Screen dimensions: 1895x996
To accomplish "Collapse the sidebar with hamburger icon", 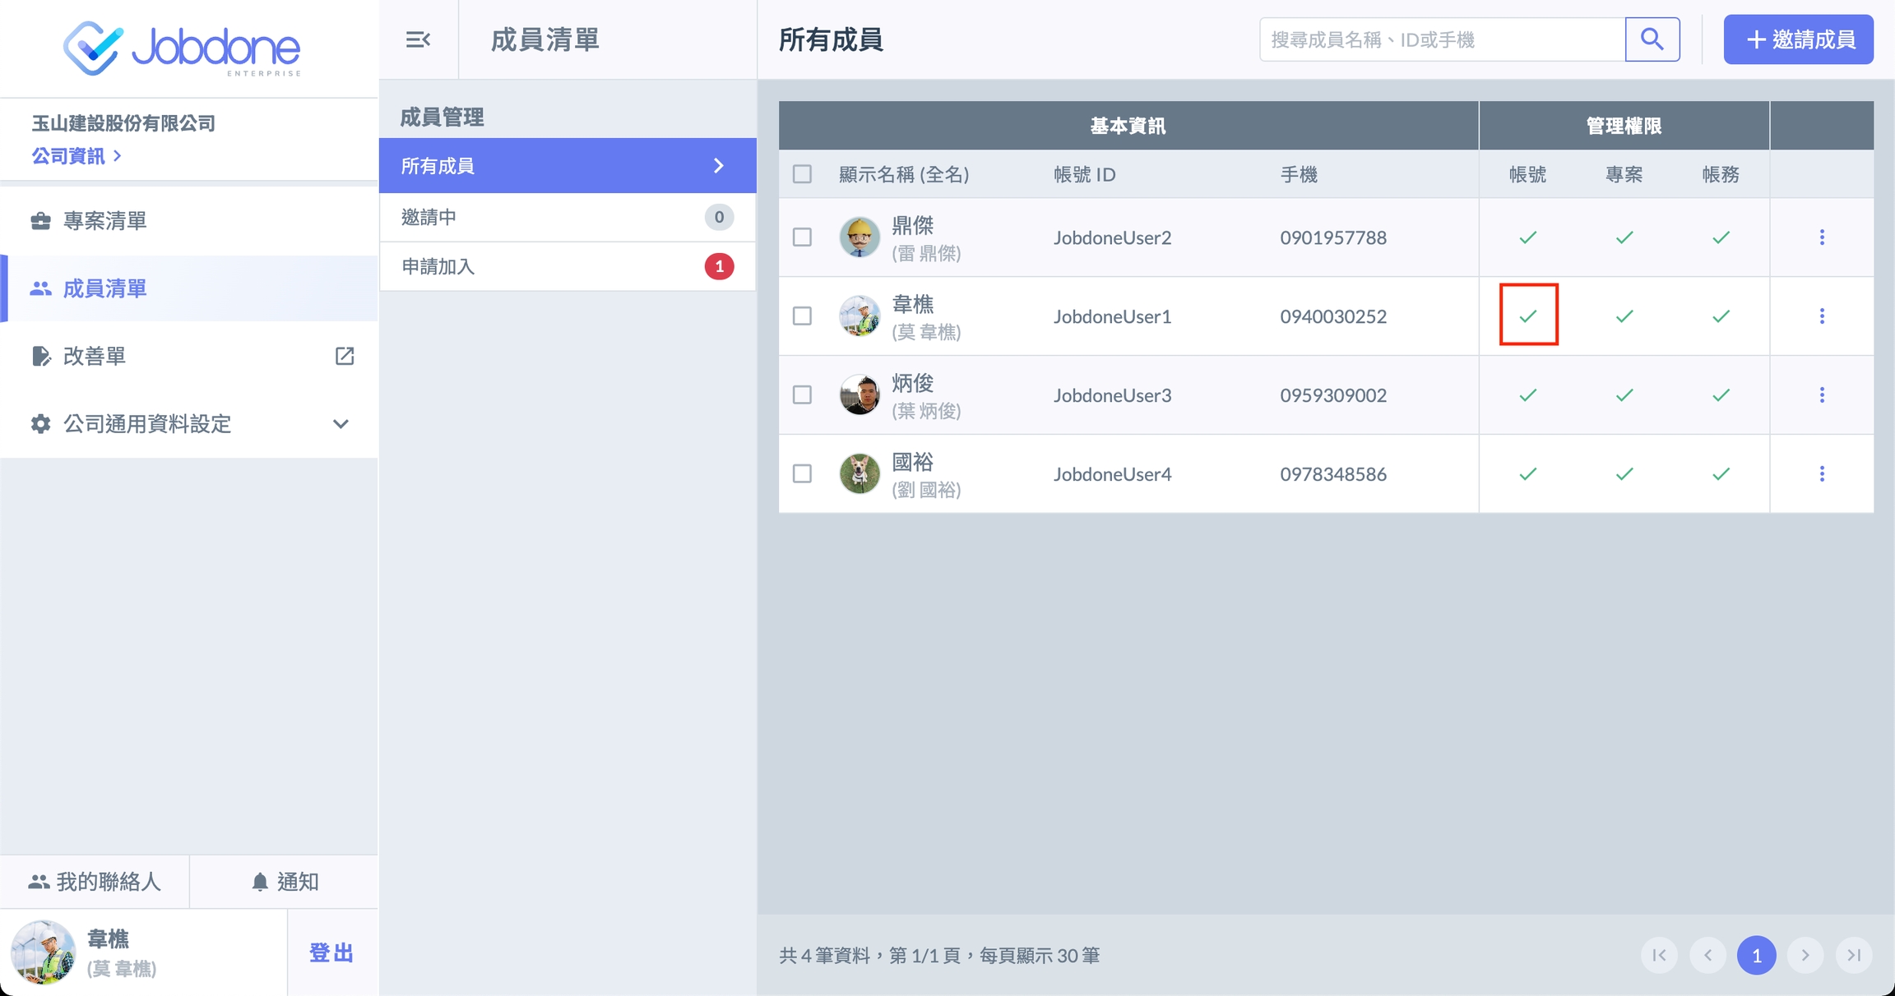I will [x=418, y=39].
